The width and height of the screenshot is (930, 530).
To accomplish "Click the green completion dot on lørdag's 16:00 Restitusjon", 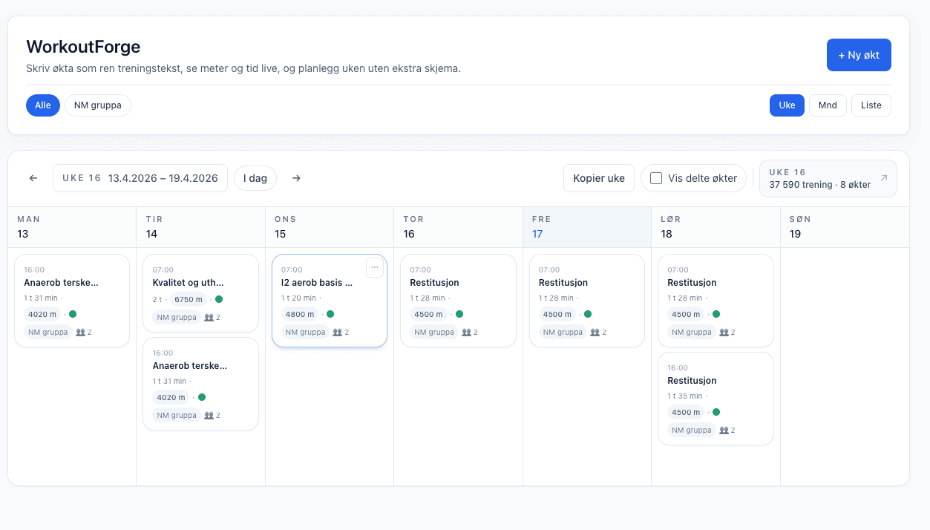I will (715, 412).
